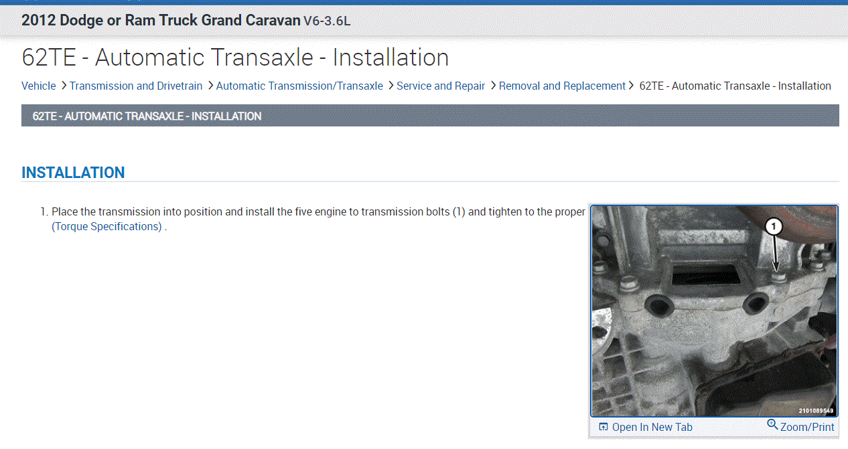Image resolution: width=848 pixels, height=449 pixels.
Task: Open Removal and Replacement breadcrumb
Action: (562, 86)
